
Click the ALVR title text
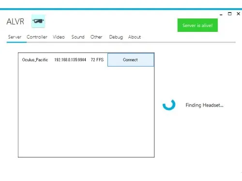coord(15,22)
